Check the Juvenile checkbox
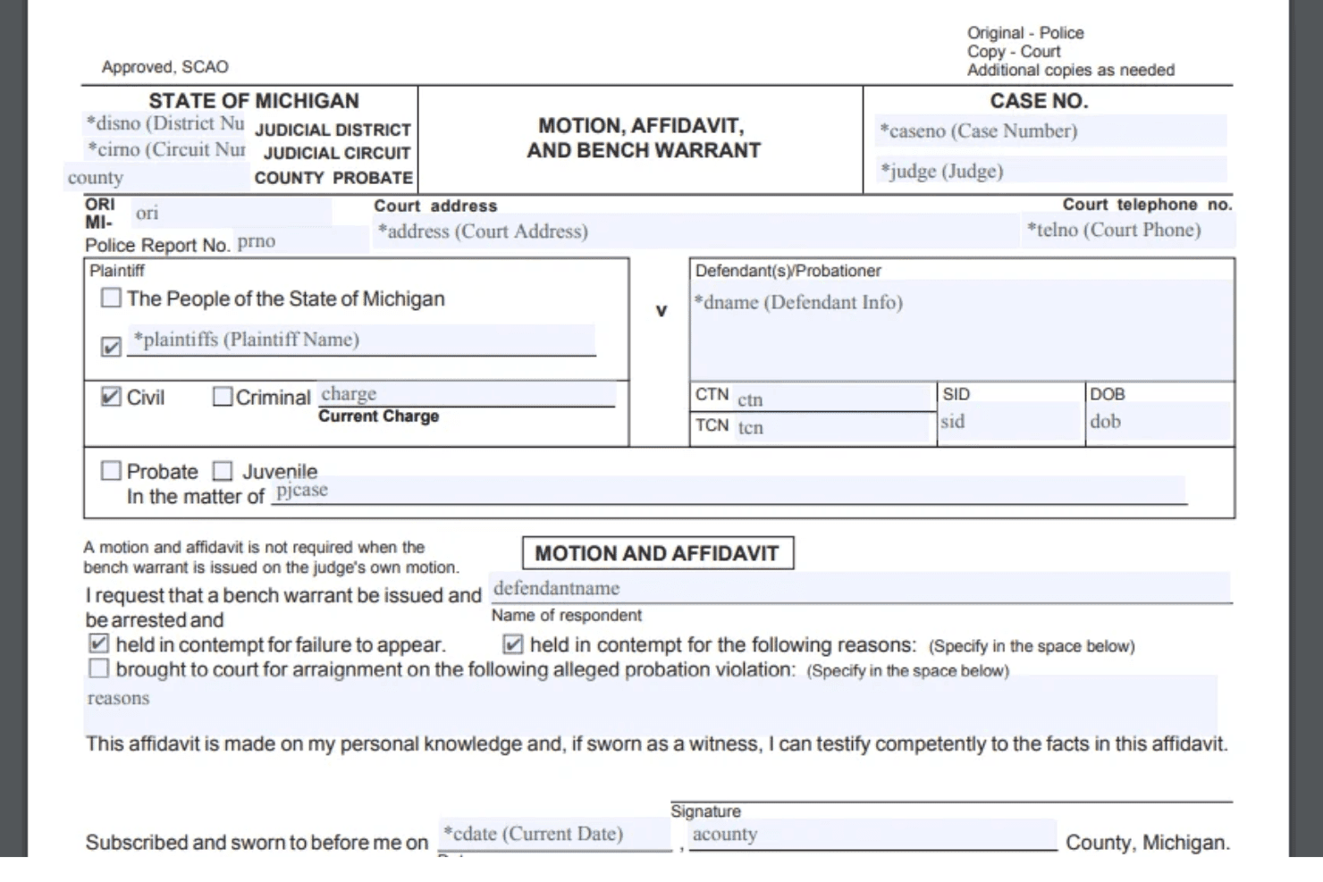The image size is (1323, 882). (223, 470)
